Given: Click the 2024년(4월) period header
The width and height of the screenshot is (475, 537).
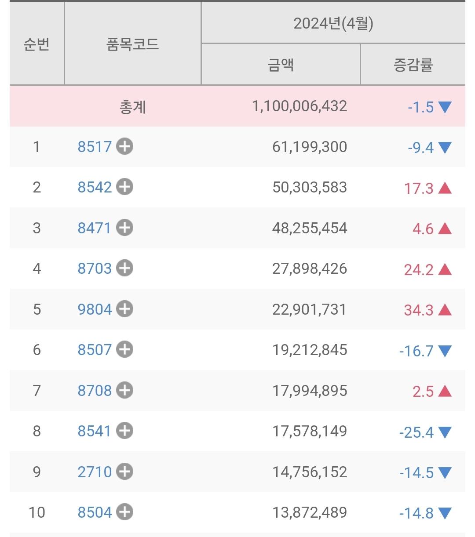Looking at the screenshot, I should (333, 23).
